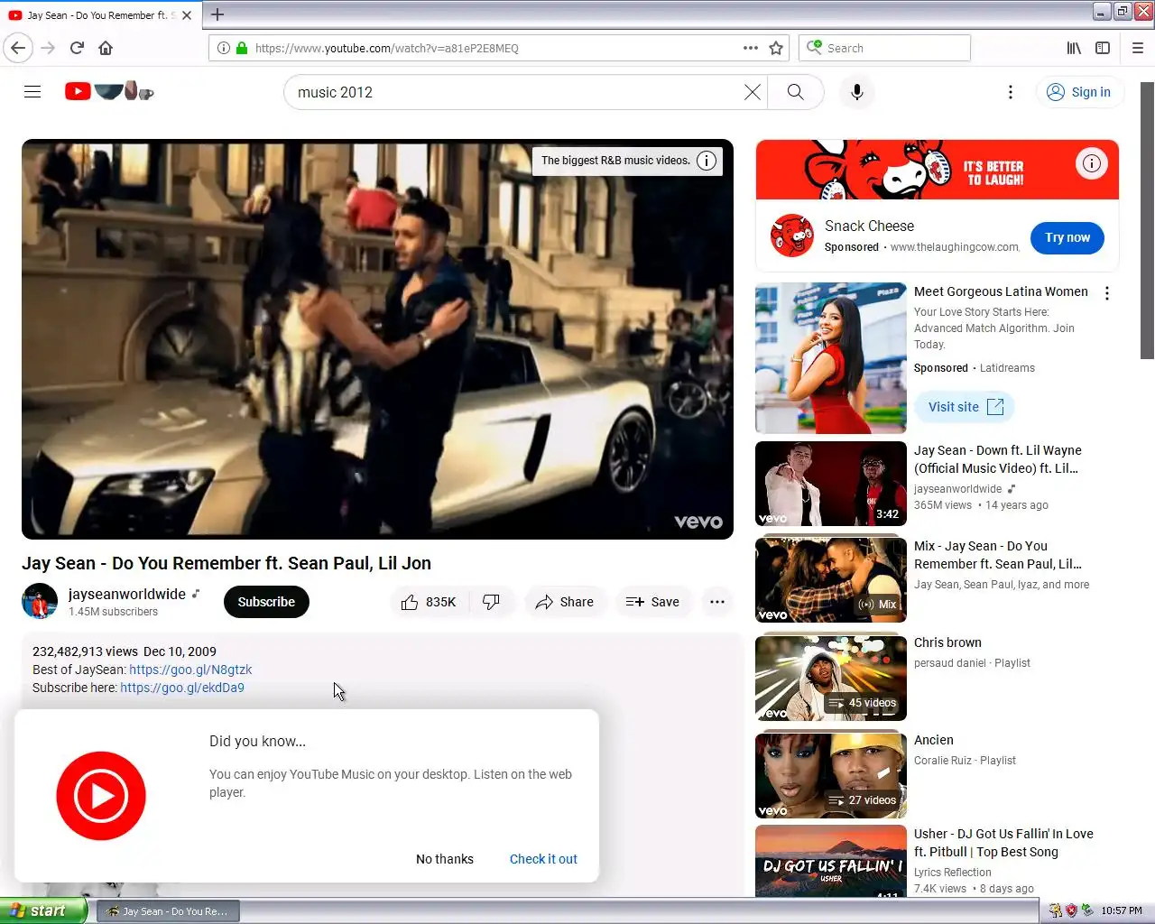Click the red shield tray icon

(1071, 910)
